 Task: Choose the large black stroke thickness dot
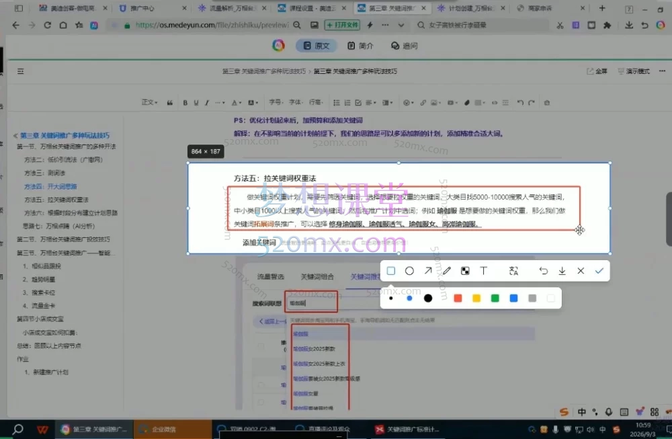click(x=427, y=298)
